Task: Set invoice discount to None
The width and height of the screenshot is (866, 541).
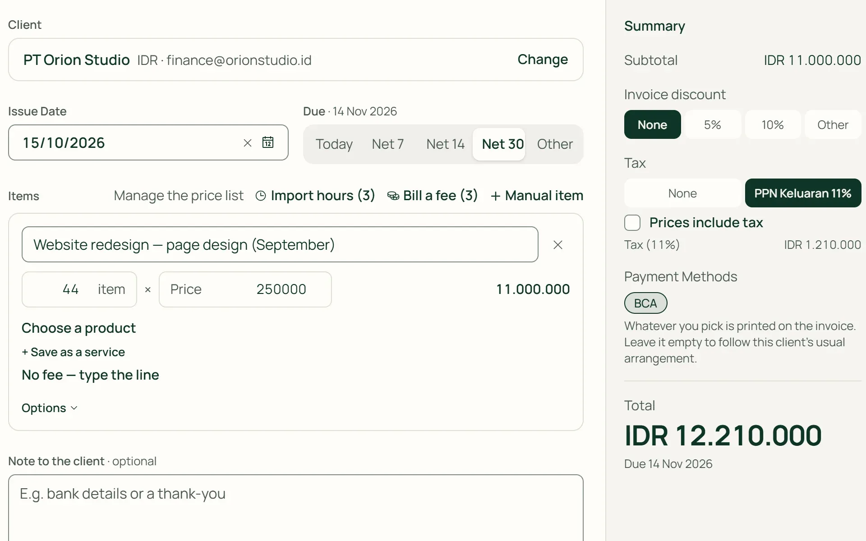Action: click(652, 124)
